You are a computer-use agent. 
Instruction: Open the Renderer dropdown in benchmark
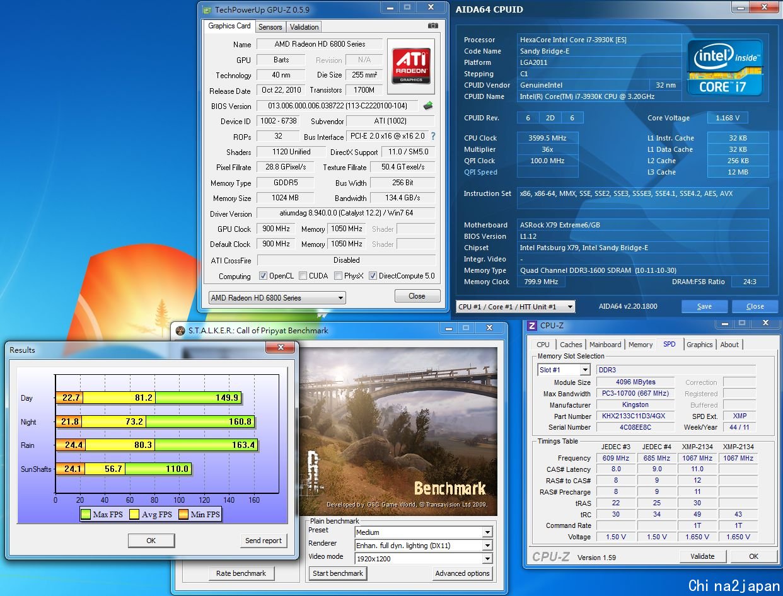tap(423, 546)
